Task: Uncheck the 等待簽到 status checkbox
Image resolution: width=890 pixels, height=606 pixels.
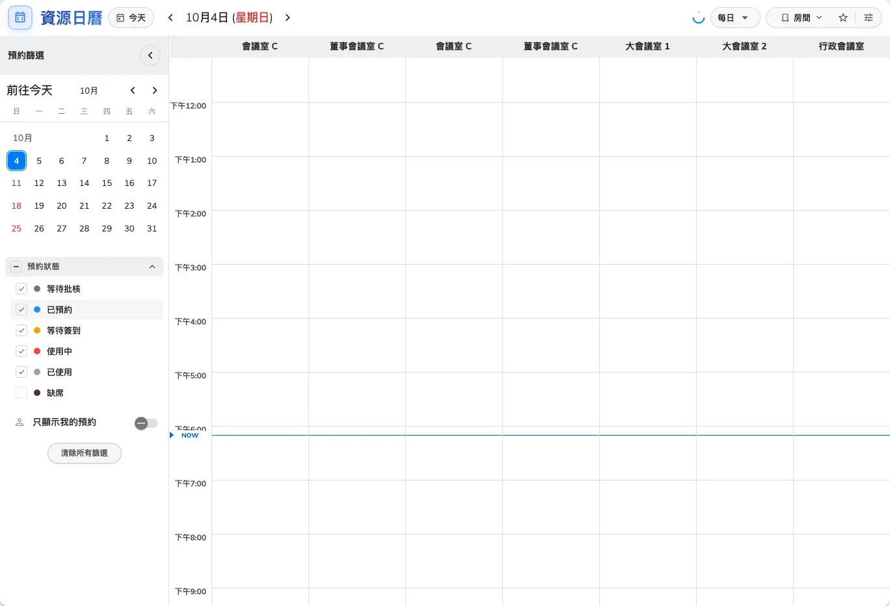Action: pyautogui.click(x=21, y=330)
